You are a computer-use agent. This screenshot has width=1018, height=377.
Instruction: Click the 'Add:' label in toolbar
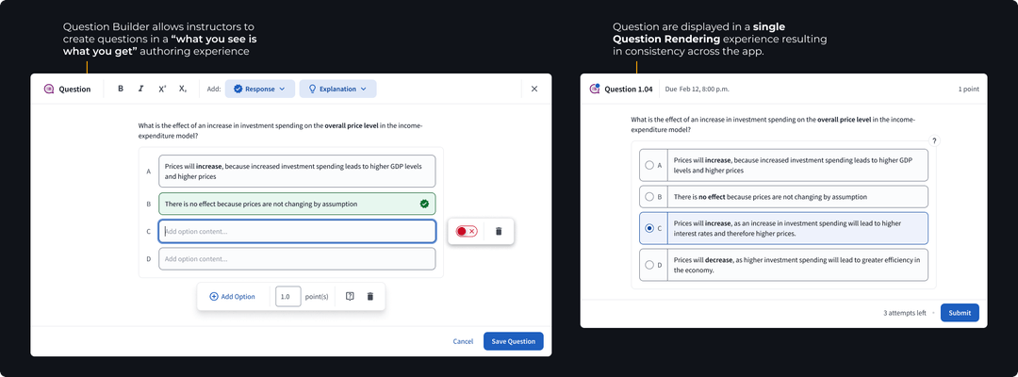pyautogui.click(x=214, y=89)
